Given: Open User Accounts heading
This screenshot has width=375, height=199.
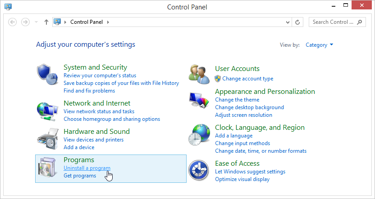Looking at the screenshot, I should (x=237, y=69).
